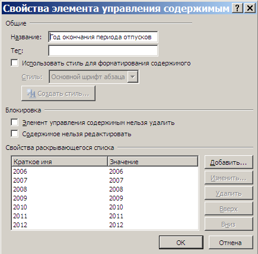Click the empty Тег input field

[x=103, y=51]
